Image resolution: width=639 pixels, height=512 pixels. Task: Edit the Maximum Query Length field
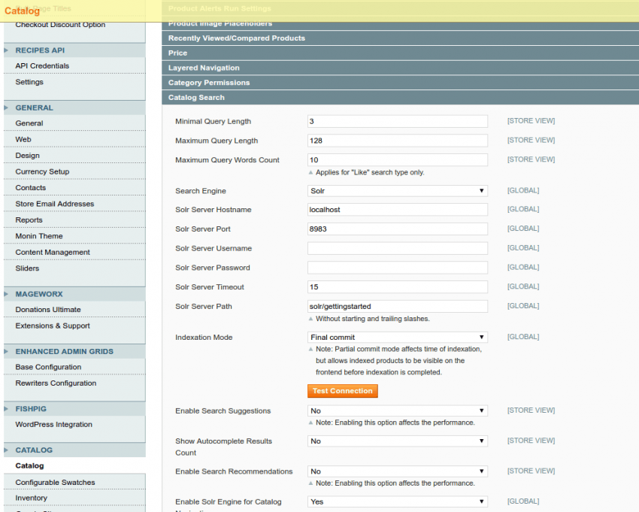click(398, 141)
